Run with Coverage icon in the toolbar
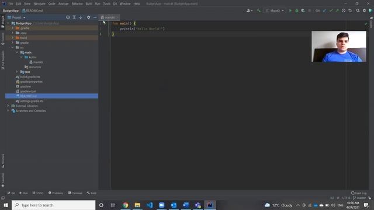The image size is (374, 210). [x=303, y=10]
